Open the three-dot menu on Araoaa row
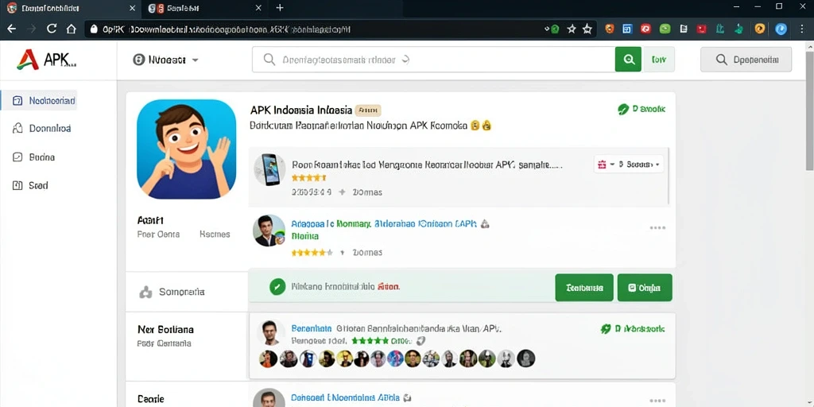 657,228
